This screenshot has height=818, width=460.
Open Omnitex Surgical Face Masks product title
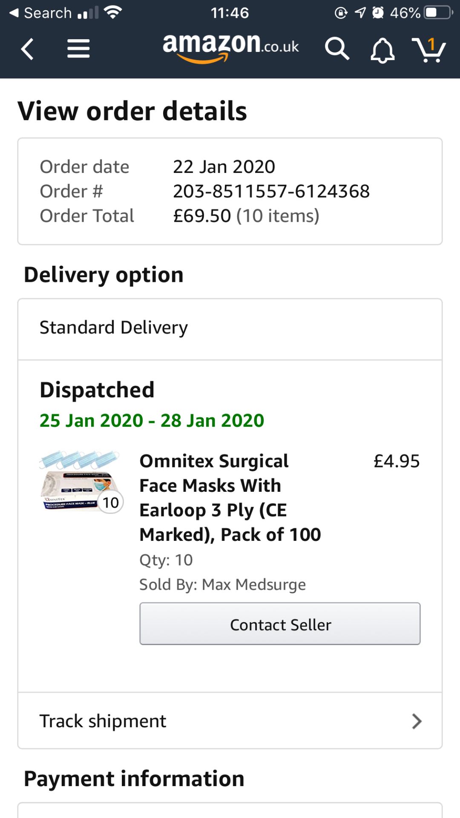pos(230,497)
